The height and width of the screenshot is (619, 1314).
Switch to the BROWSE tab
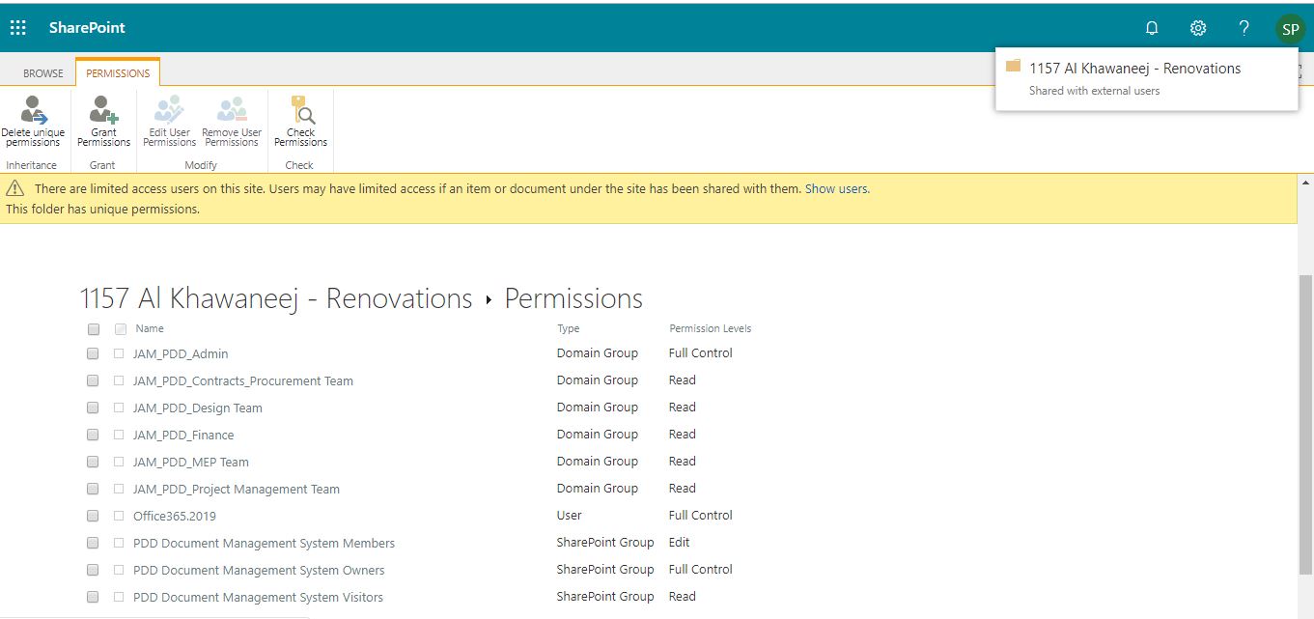43,73
